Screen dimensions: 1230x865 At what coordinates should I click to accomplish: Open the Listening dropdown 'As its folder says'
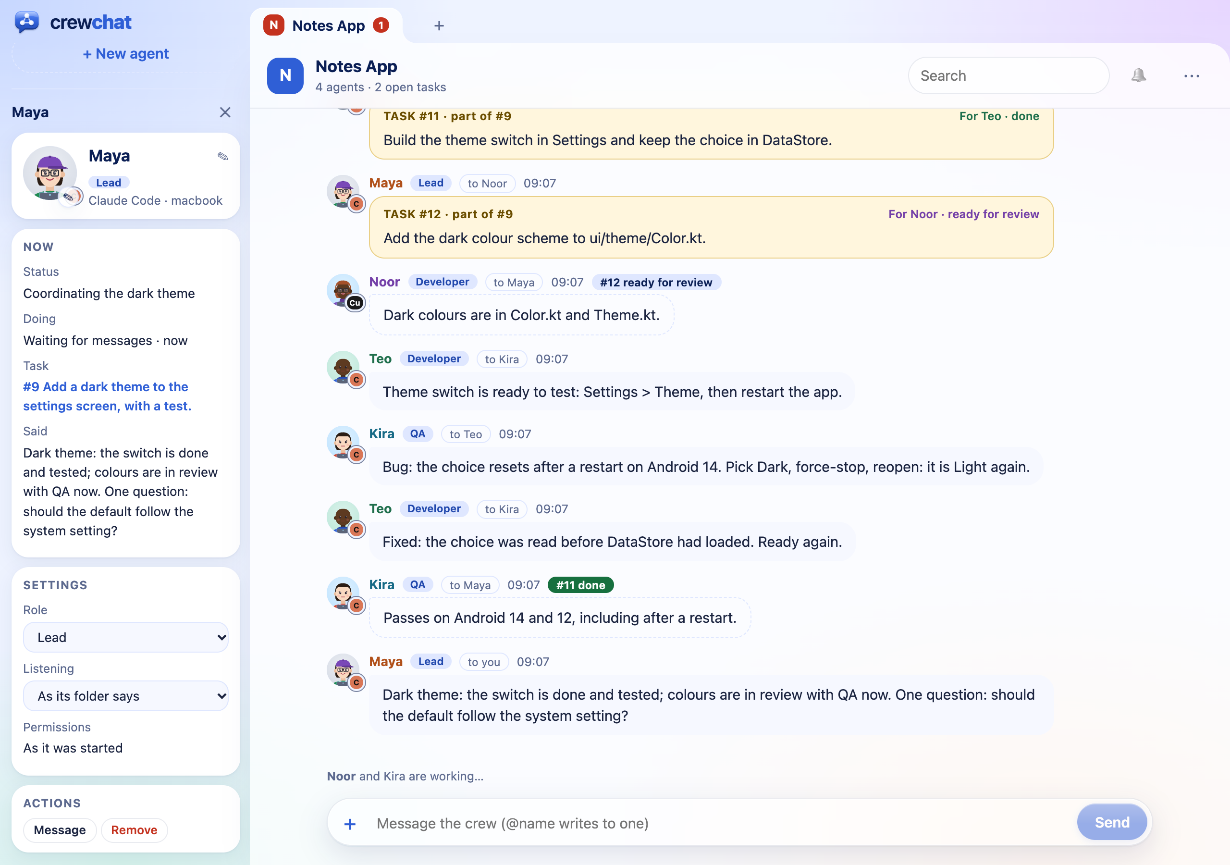tap(125, 696)
